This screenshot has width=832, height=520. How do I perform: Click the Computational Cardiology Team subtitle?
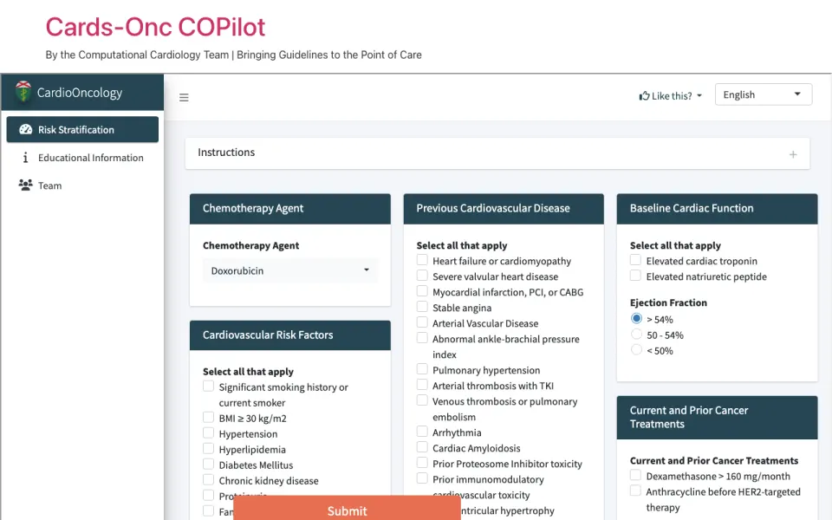point(233,55)
